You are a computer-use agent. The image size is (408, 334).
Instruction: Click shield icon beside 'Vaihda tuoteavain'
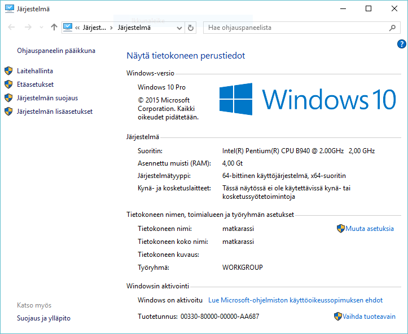point(338,317)
